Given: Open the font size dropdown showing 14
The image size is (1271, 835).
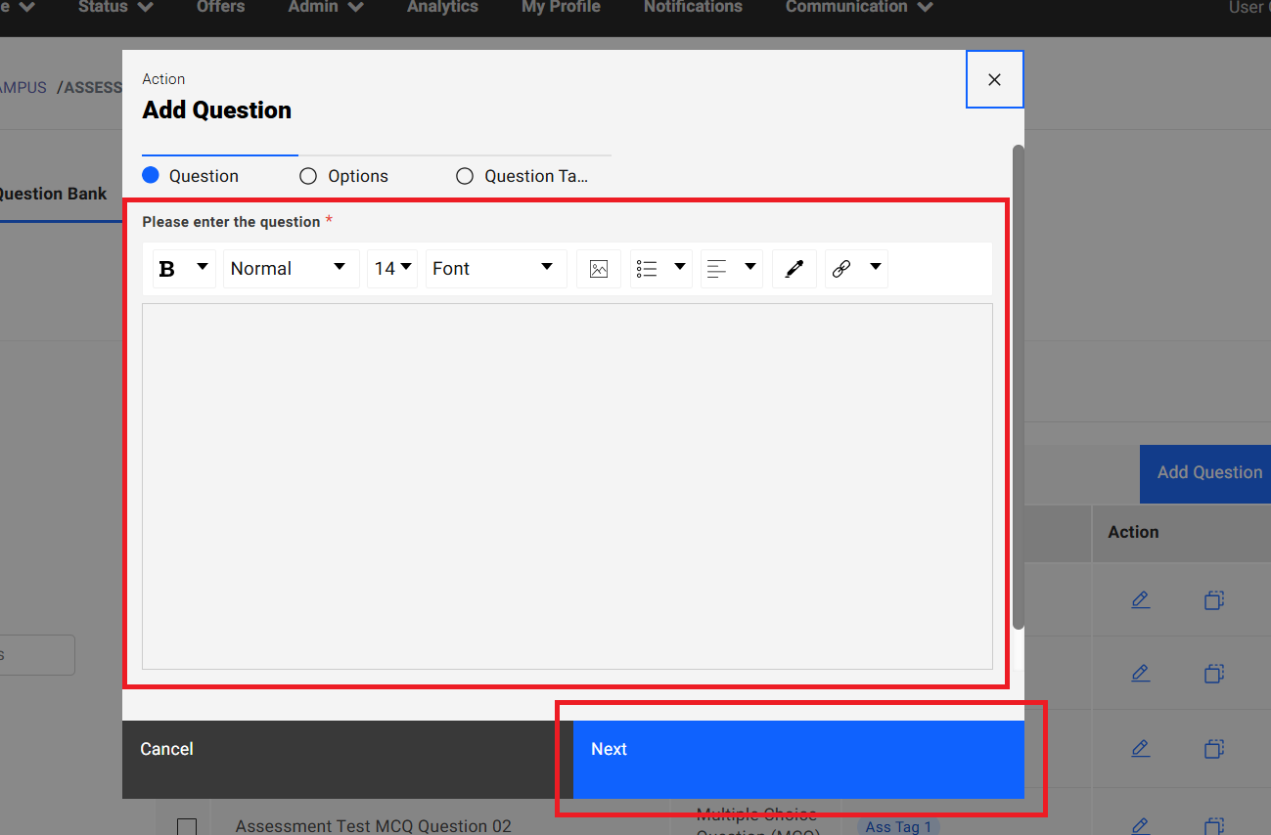Looking at the screenshot, I should pyautogui.click(x=391, y=268).
